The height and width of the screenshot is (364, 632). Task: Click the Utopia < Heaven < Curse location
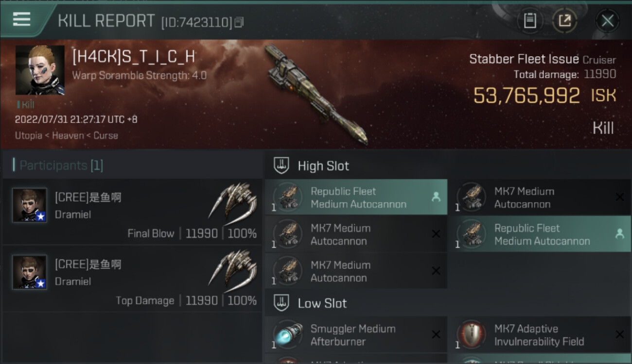pyautogui.click(x=67, y=135)
